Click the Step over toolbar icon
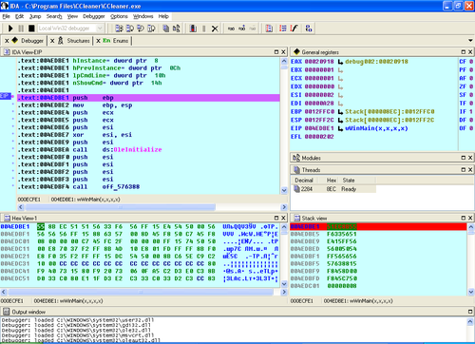Screen dimensions: 475x344 [x=130, y=29]
